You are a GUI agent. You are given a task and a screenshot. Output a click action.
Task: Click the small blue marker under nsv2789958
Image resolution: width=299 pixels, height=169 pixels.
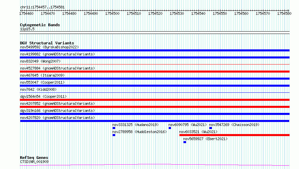click(114, 135)
